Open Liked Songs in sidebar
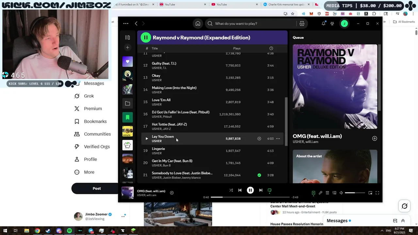This screenshot has width=418, height=235. click(x=127, y=61)
